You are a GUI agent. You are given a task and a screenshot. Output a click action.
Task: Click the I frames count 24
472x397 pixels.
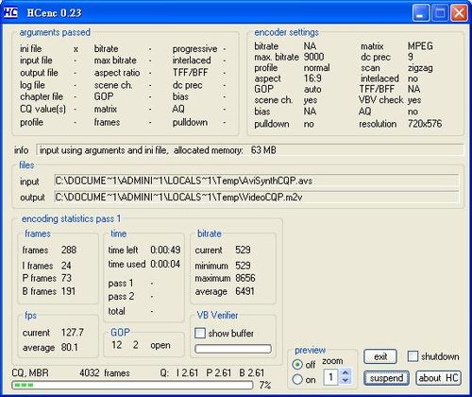point(66,266)
